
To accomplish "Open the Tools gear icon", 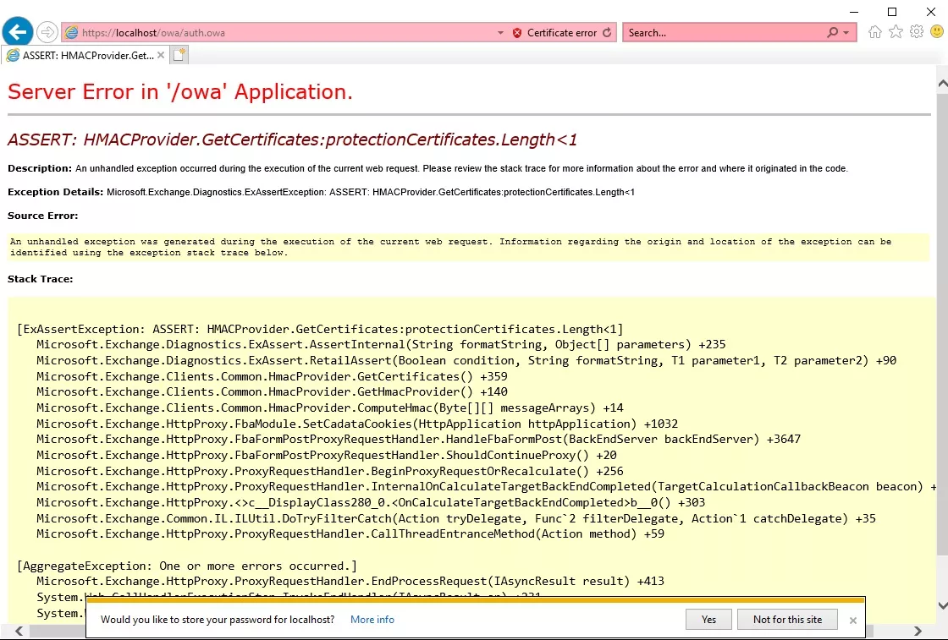I will point(917,31).
